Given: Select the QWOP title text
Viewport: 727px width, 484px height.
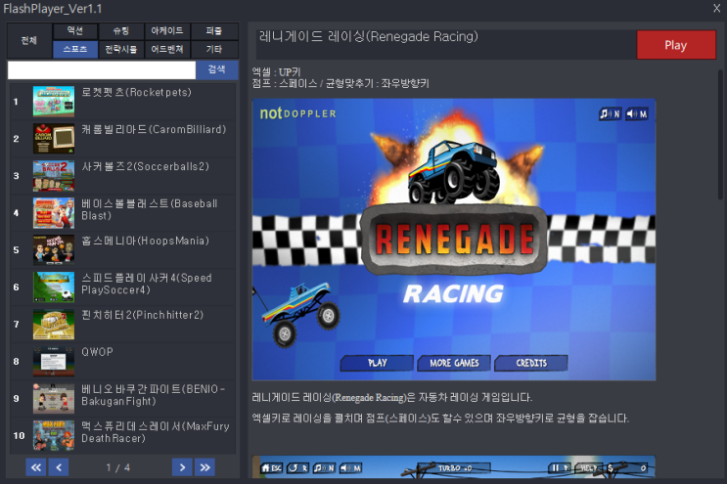Looking at the screenshot, I should pos(98,352).
